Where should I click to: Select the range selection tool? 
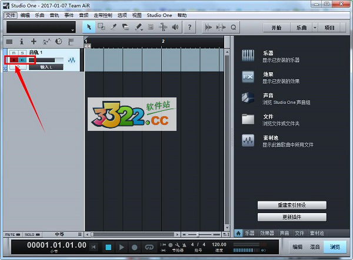[x=101, y=27]
